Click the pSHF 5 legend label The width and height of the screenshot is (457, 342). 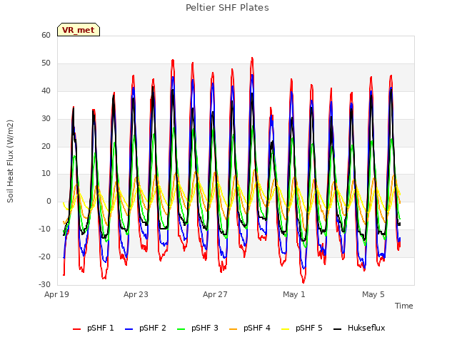tap(309, 328)
